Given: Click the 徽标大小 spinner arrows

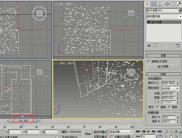Looking at the screenshot, I should click(x=178, y=83).
